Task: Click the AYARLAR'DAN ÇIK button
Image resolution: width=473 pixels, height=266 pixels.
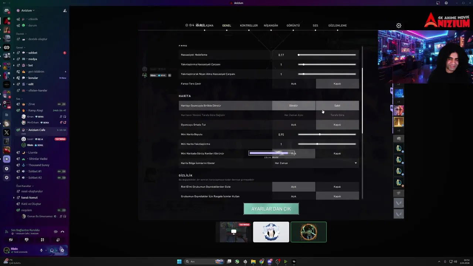Action: (271, 209)
